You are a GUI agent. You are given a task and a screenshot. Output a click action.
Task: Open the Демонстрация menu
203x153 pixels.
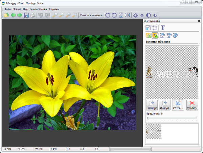tap(38, 8)
